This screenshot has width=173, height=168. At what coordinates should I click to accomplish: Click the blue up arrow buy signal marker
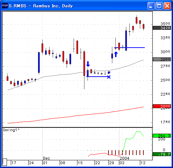point(116,54)
